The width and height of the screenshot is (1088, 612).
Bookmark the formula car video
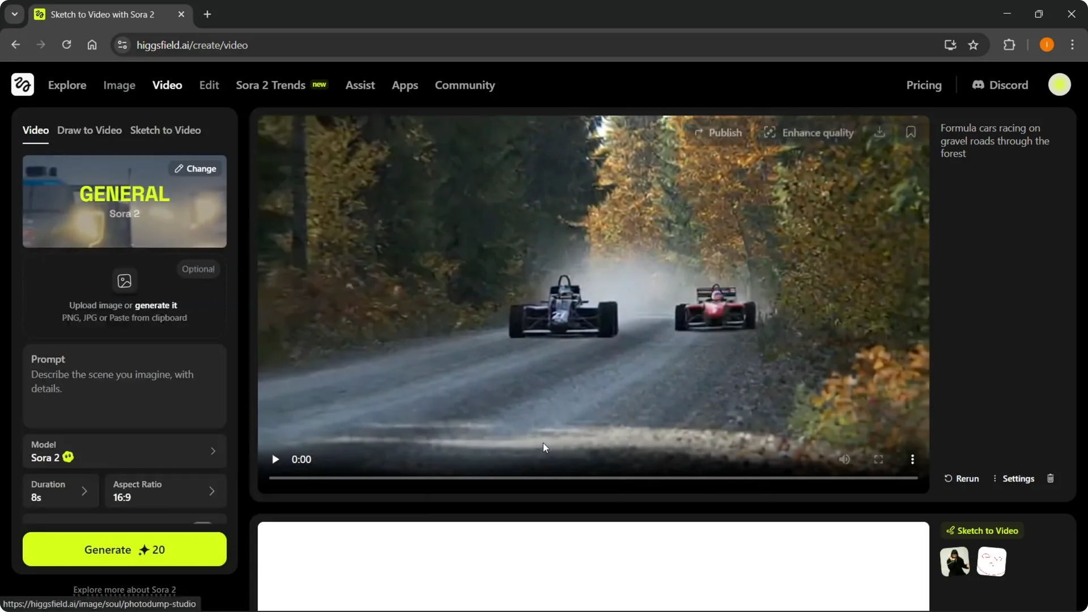(x=911, y=132)
